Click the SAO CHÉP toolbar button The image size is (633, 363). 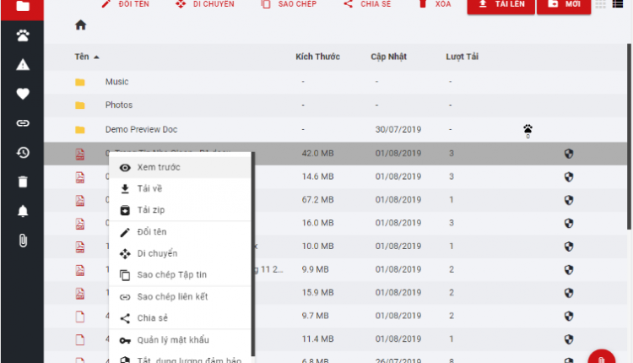[289, 4]
